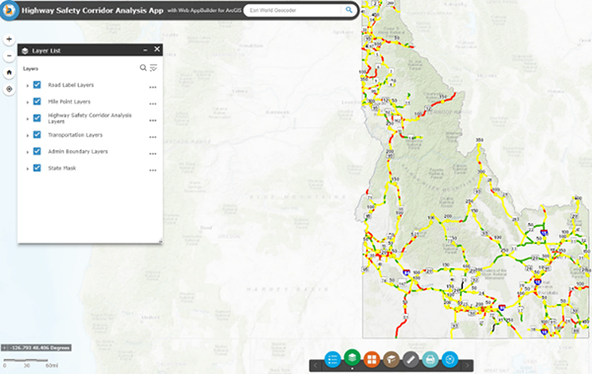592x374 pixels.
Task: Zoom out on the map
Action: tap(10, 55)
